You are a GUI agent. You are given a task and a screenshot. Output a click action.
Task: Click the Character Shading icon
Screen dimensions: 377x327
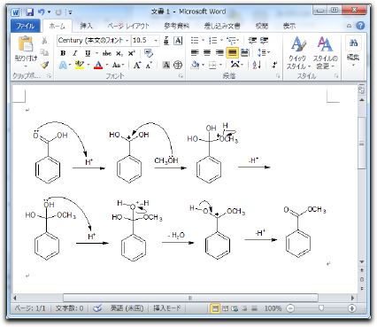pyautogui.click(x=166, y=65)
